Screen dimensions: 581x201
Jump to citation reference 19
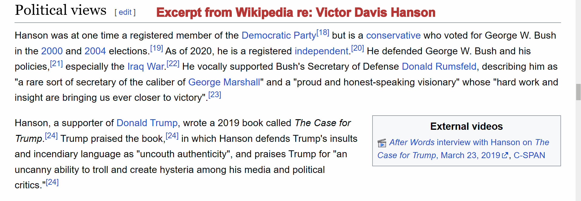tap(156, 48)
